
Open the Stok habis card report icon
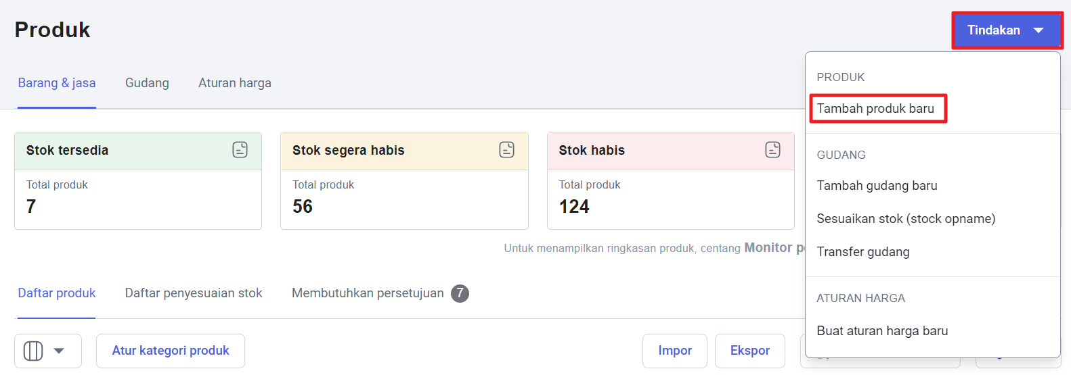click(x=772, y=150)
